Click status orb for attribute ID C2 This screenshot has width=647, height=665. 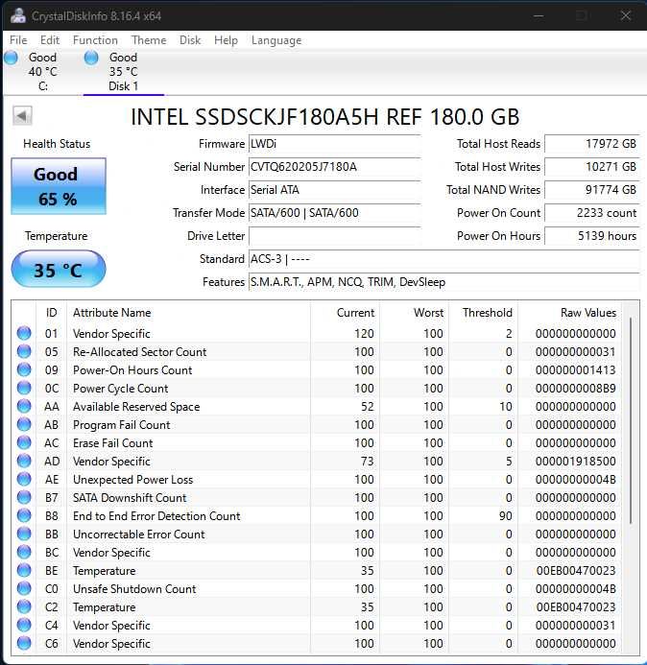(x=24, y=606)
